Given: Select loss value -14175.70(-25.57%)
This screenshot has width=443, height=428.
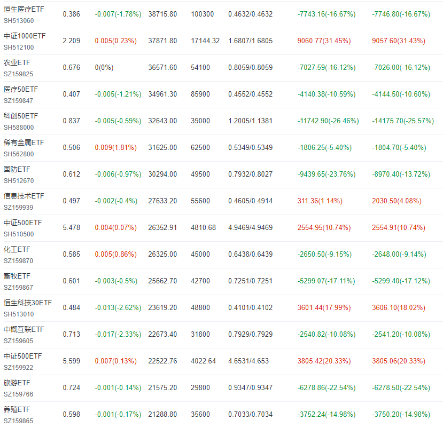Looking at the screenshot, I should click(403, 121).
